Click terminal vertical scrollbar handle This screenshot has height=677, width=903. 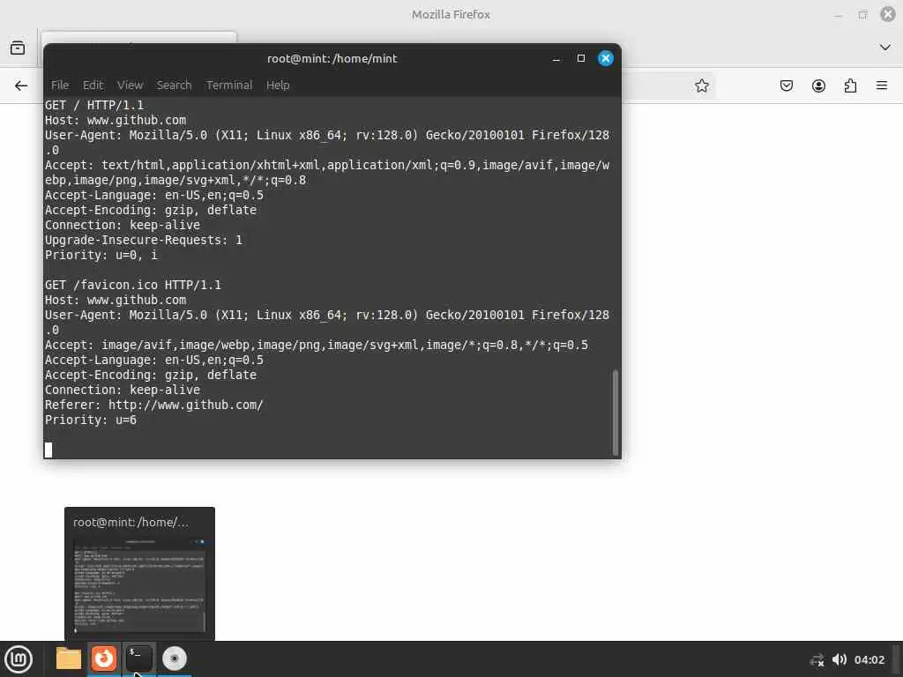(x=615, y=413)
